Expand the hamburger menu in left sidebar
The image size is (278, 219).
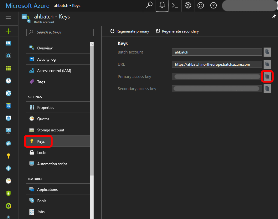[x=8, y=18]
